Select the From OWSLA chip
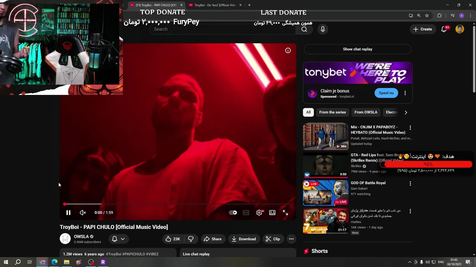 366,112
